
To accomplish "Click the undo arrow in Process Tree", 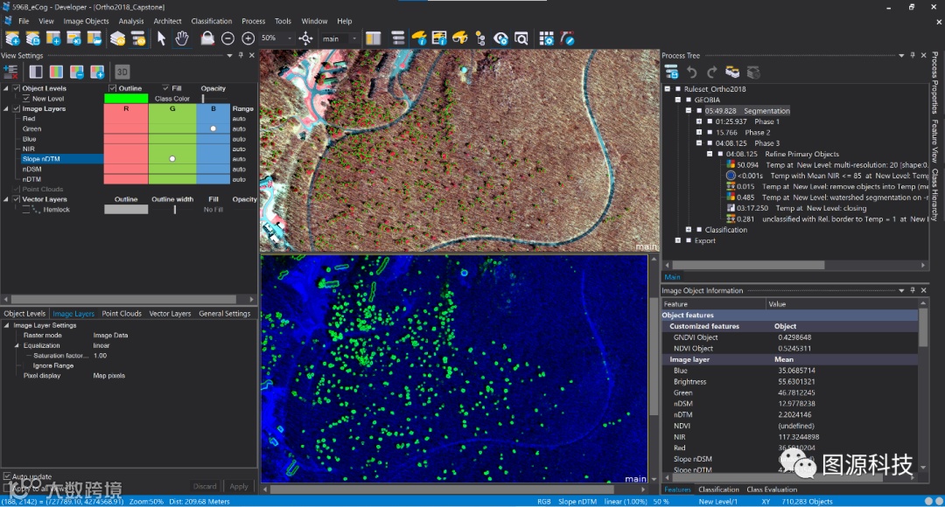I will point(692,72).
